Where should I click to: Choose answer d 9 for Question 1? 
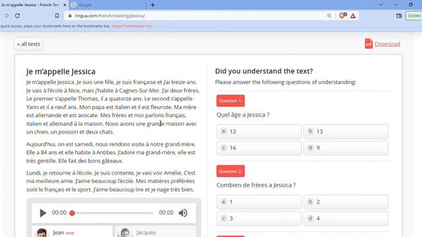coord(346,147)
